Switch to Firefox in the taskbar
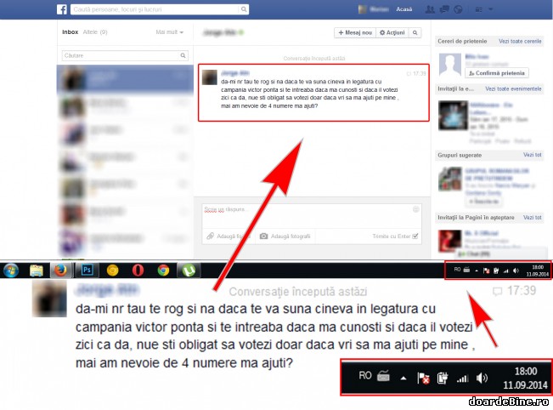Image resolution: width=553 pixels, height=410 pixels. (x=60, y=270)
